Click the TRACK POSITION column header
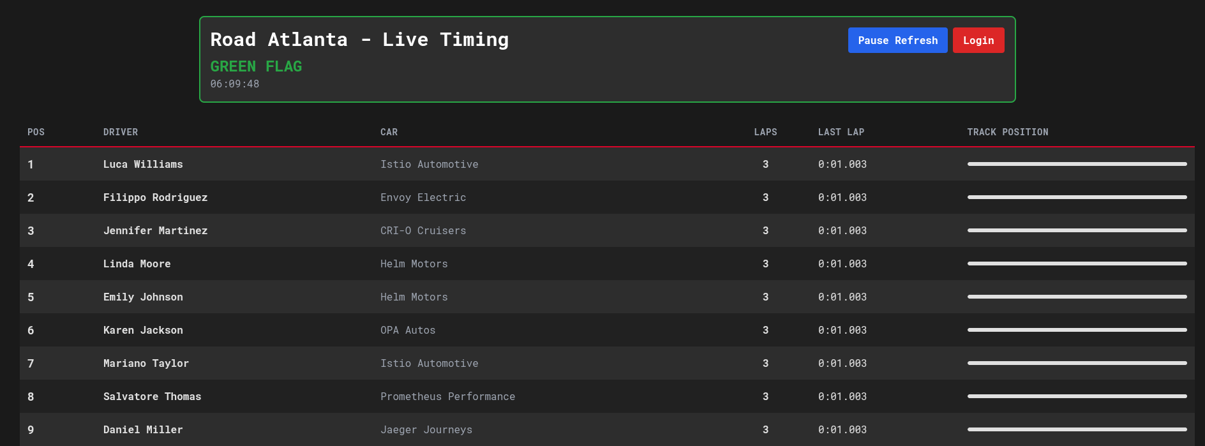The image size is (1205, 446). [1007, 132]
